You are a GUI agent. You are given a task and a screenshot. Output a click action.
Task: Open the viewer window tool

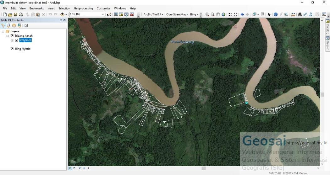tap(324, 14)
